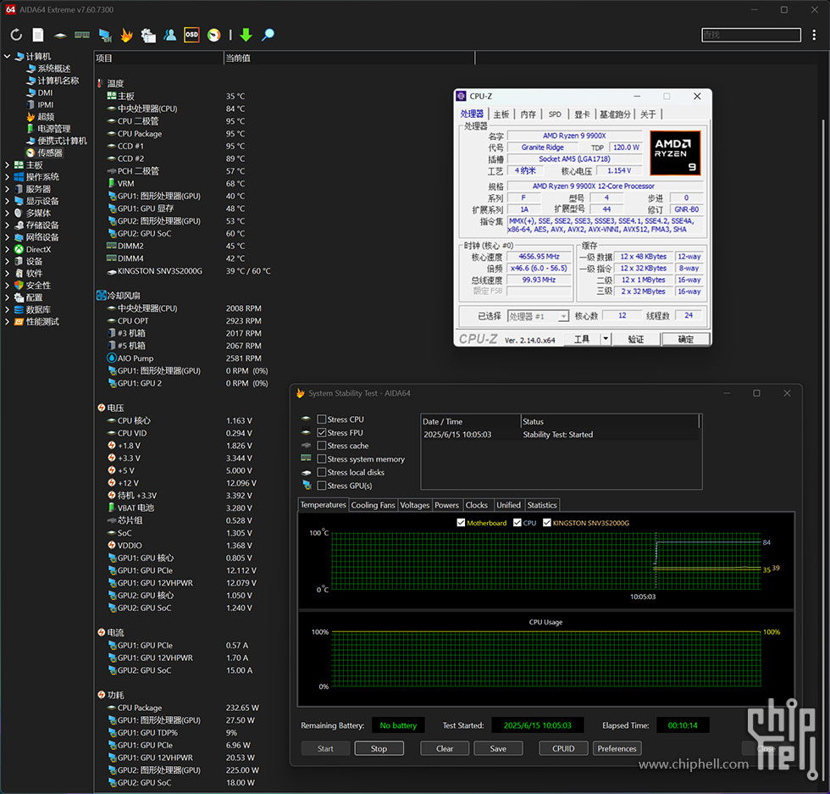Open the Clocks tab
The height and width of the screenshot is (794, 830).
[x=476, y=505]
